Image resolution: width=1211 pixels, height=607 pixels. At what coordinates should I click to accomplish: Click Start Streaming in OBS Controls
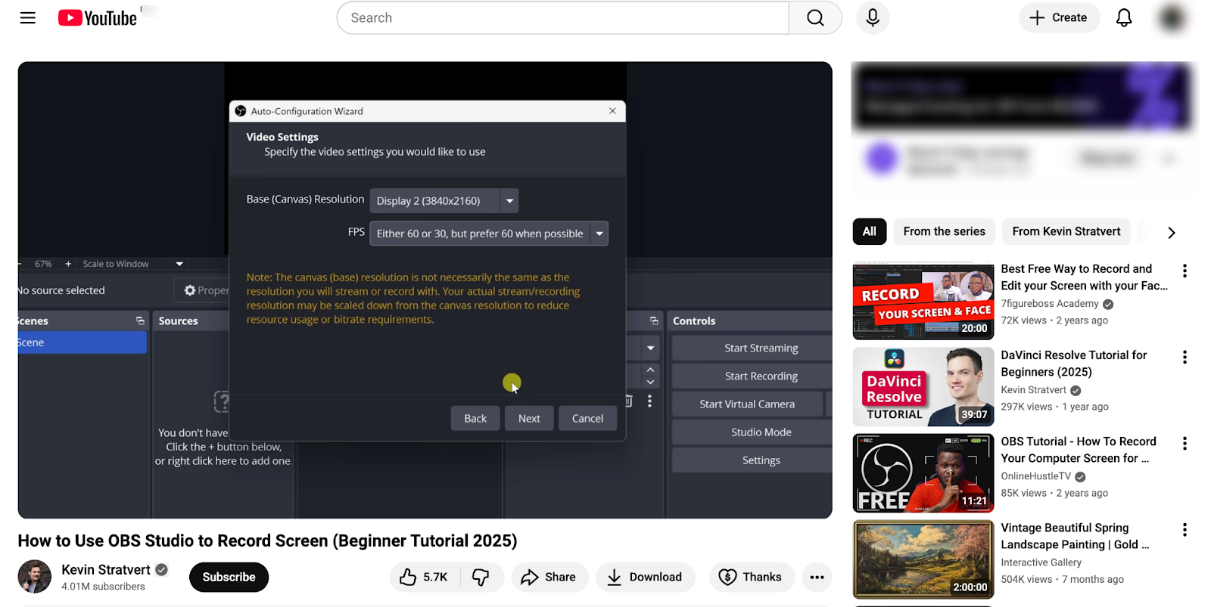(x=752, y=348)
